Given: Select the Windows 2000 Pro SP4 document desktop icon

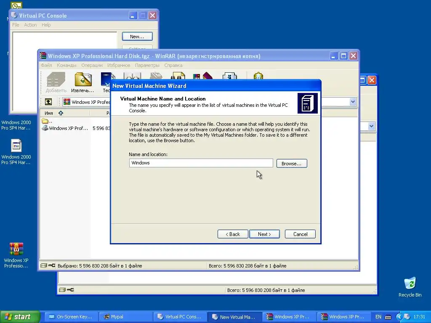Looking at the screenshot, I should tap(16, 151).
